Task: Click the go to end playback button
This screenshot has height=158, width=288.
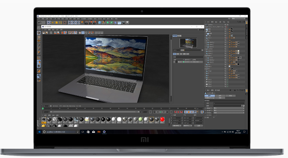Action: 171,112
